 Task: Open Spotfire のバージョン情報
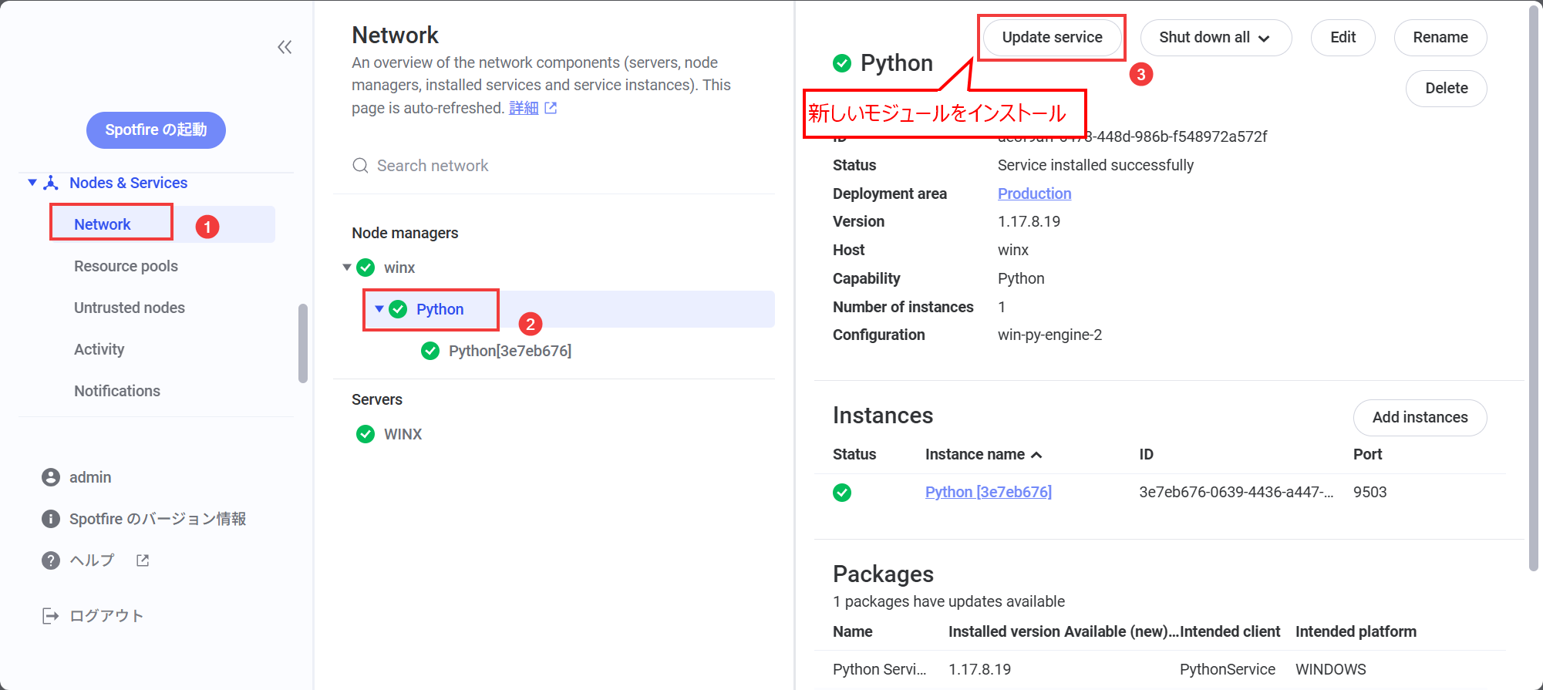(157, 519)
